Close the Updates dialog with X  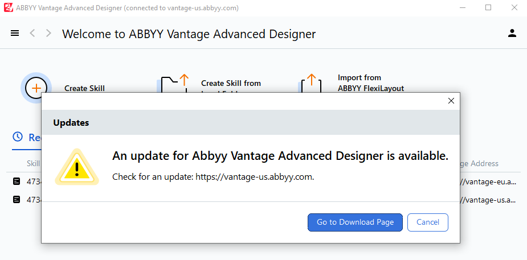click(x=451, y=101)
